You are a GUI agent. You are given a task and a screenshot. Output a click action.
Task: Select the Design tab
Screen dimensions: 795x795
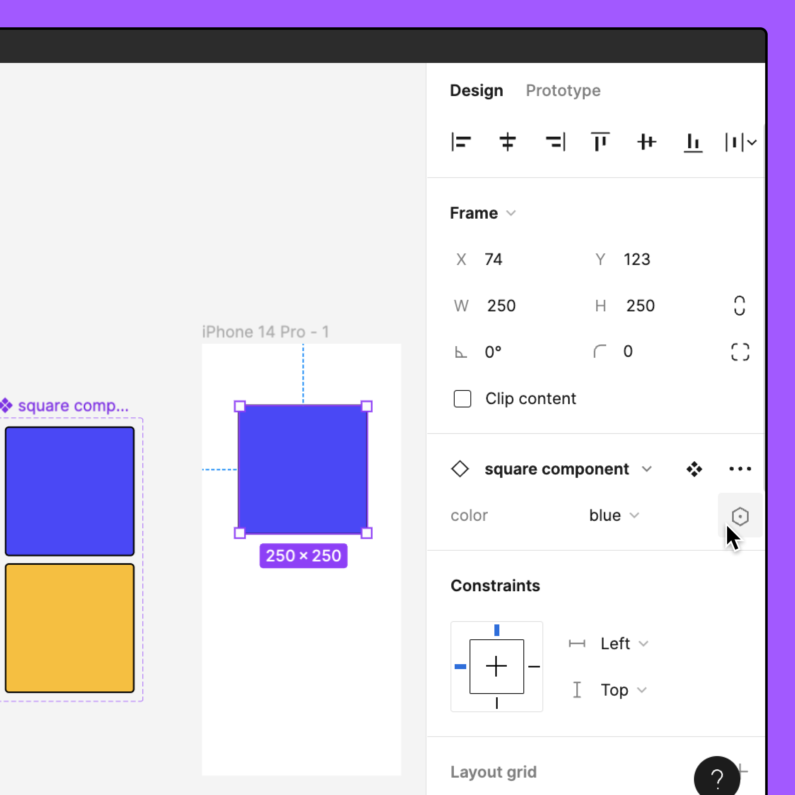point(475,90)
